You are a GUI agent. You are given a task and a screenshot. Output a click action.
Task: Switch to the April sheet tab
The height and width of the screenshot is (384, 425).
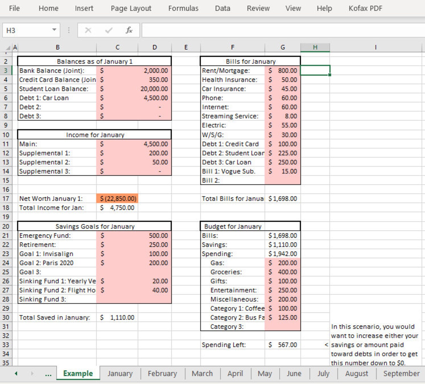click(x=235, y=373)
